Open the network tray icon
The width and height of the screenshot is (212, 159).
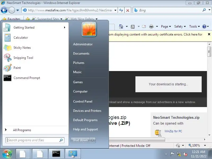[179, 154]
